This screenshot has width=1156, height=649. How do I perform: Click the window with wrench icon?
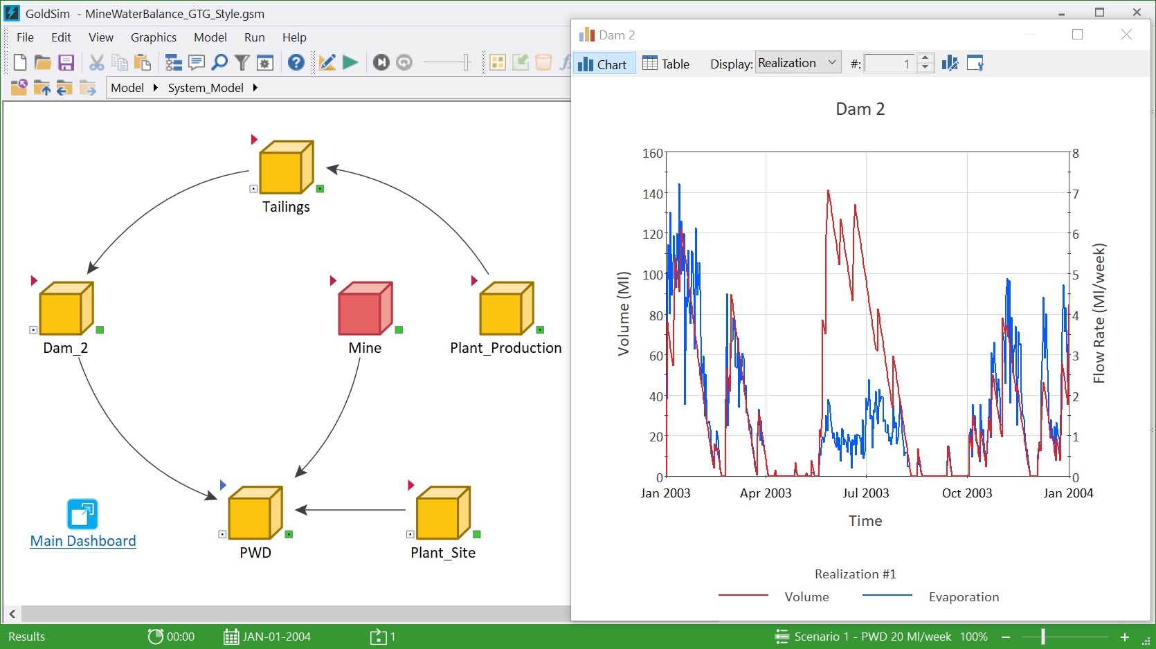pos(975,63)
